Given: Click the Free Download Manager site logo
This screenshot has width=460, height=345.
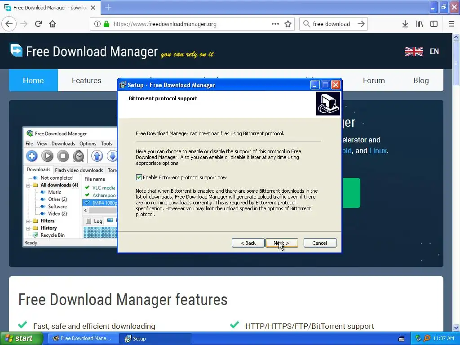Looking at the screenshot, I should pos(16,50).
